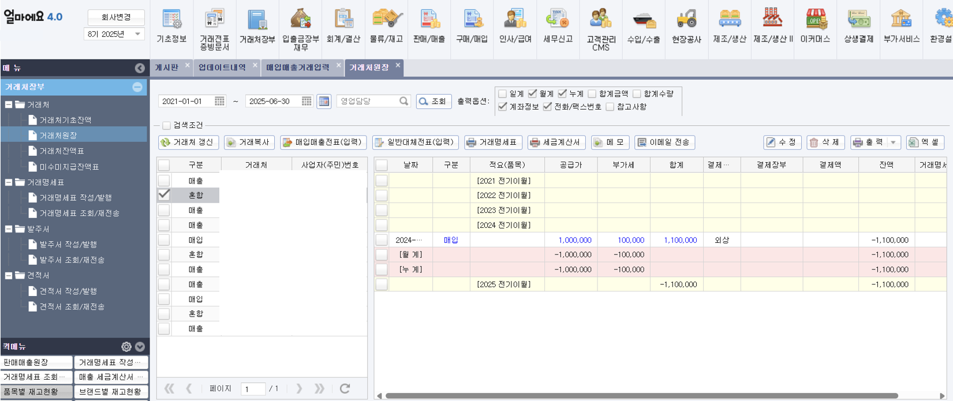Click the 영업담당 input field
953x401 pixels.
(367, 101)
